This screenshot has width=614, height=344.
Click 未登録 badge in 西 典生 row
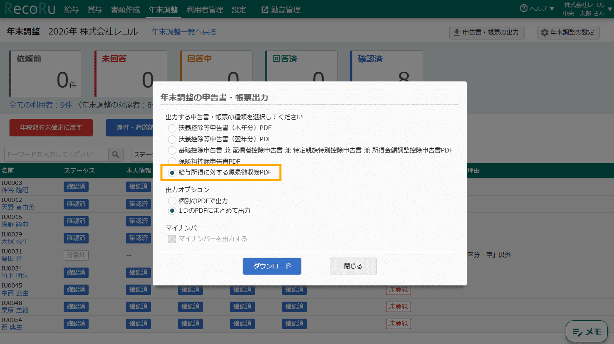click(399, 324)
